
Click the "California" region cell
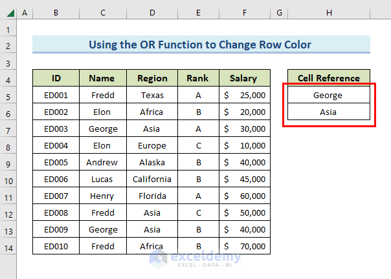tap(152, 179)
